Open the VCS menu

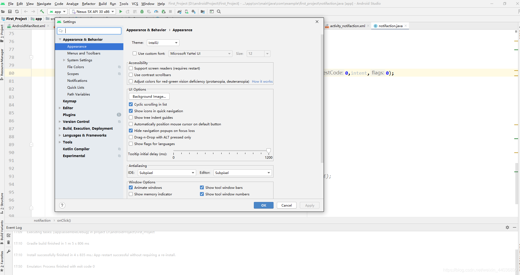tap(135, 4)
